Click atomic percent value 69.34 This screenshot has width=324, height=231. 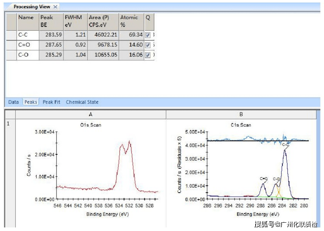coord(131,35)
